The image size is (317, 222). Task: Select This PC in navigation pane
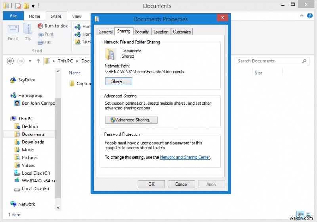22,119
